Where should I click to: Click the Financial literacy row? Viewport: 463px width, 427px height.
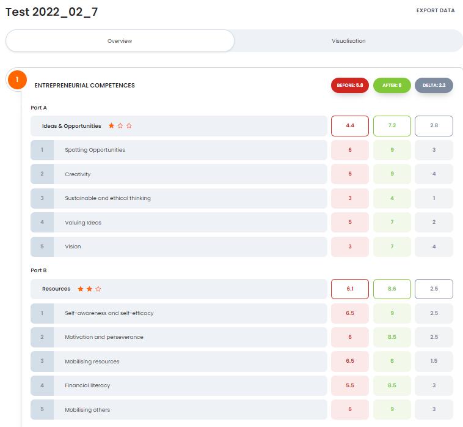pyautogui.click(x=178, y=385)
